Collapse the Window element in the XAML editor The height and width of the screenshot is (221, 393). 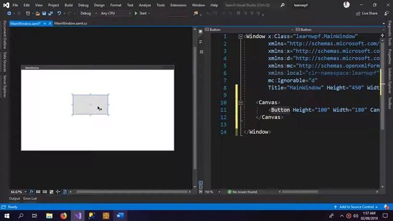coord(240,37)
